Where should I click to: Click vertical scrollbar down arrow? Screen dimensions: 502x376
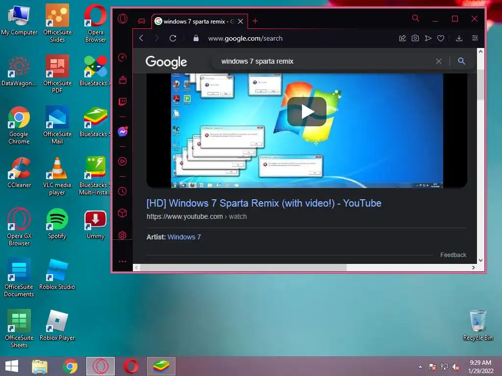[x=480, y=260]
